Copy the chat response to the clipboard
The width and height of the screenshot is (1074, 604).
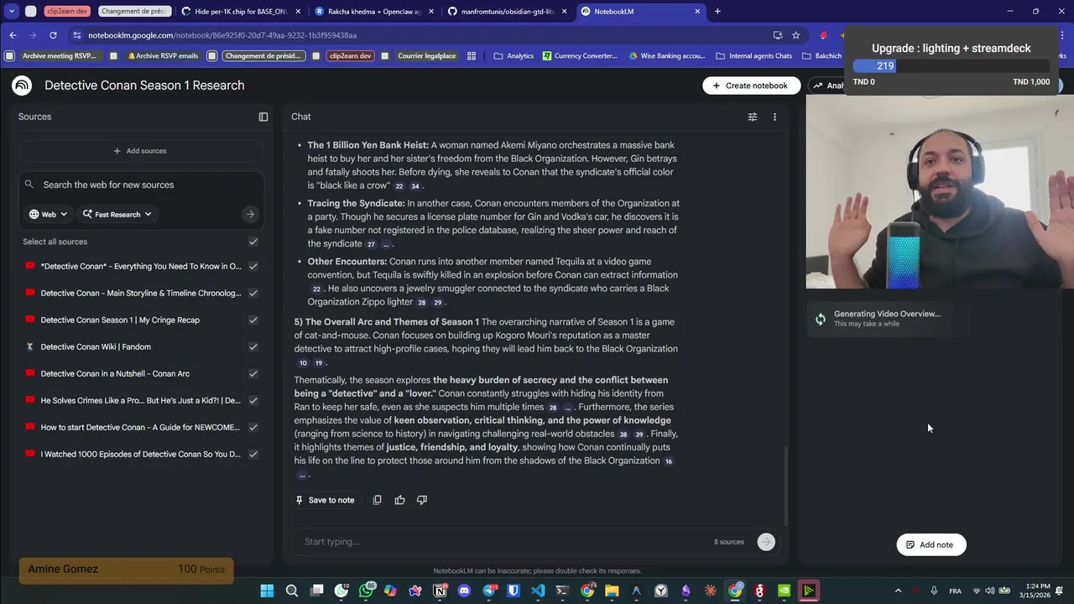tap(377, 500)
